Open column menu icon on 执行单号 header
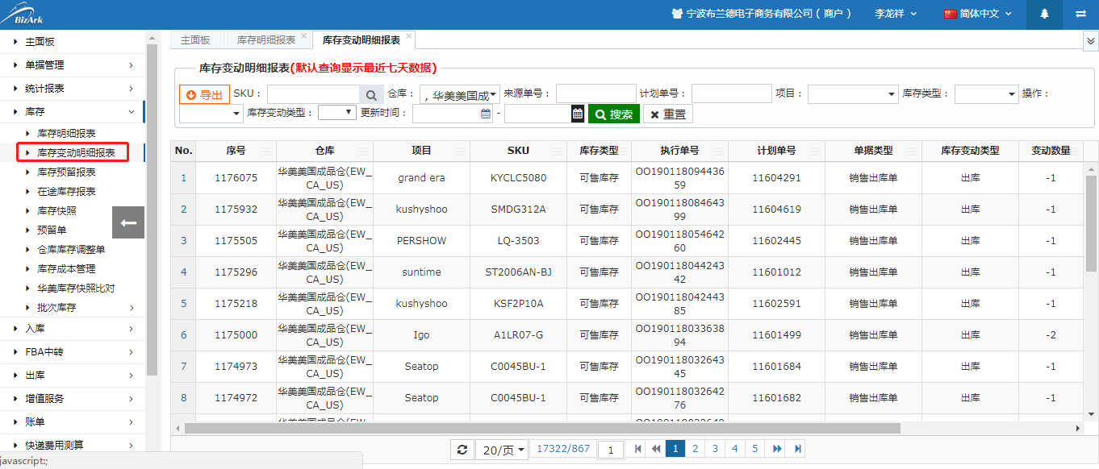The width and height of the screenshot is (1099, 469). [719, 151]
